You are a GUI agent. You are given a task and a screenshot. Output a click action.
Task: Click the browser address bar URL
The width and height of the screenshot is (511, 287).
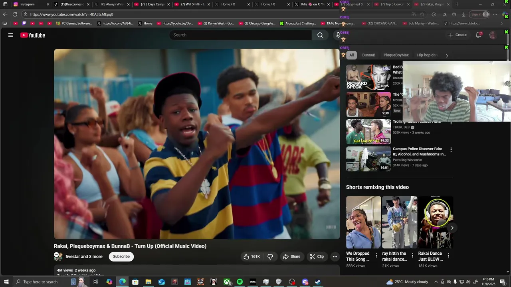[x=72, y=14]
